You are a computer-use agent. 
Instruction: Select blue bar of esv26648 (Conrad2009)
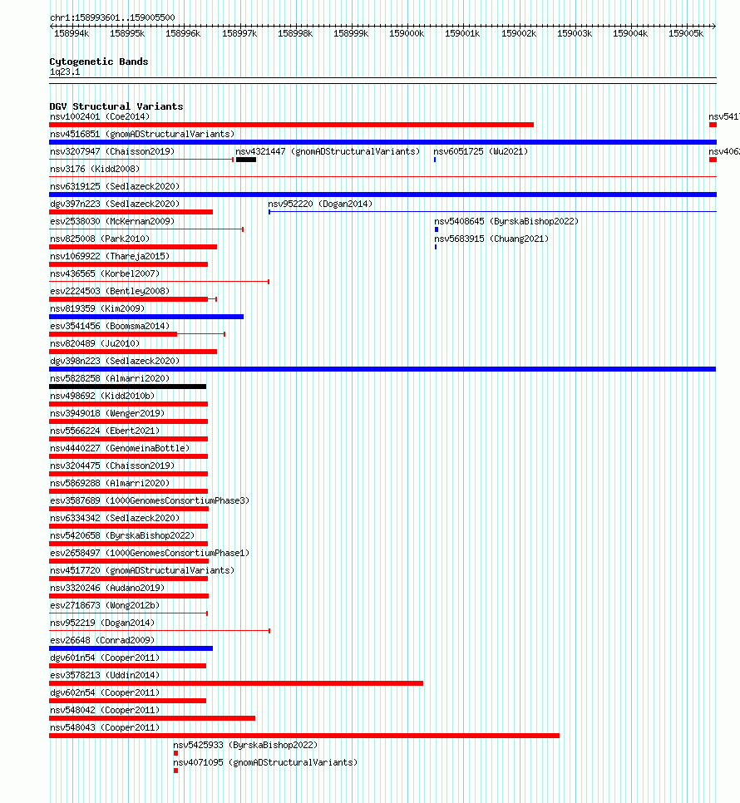(131, 648)
